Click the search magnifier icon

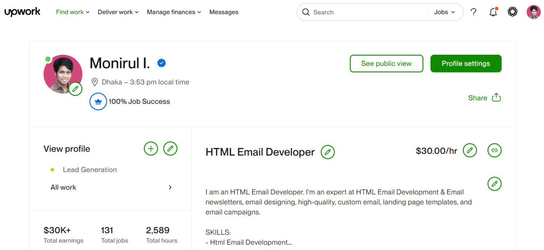(x=306, y=12)
